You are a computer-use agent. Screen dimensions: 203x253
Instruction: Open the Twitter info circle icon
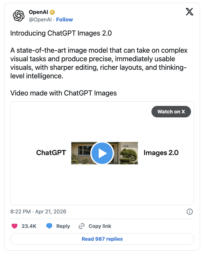(190, 212)
